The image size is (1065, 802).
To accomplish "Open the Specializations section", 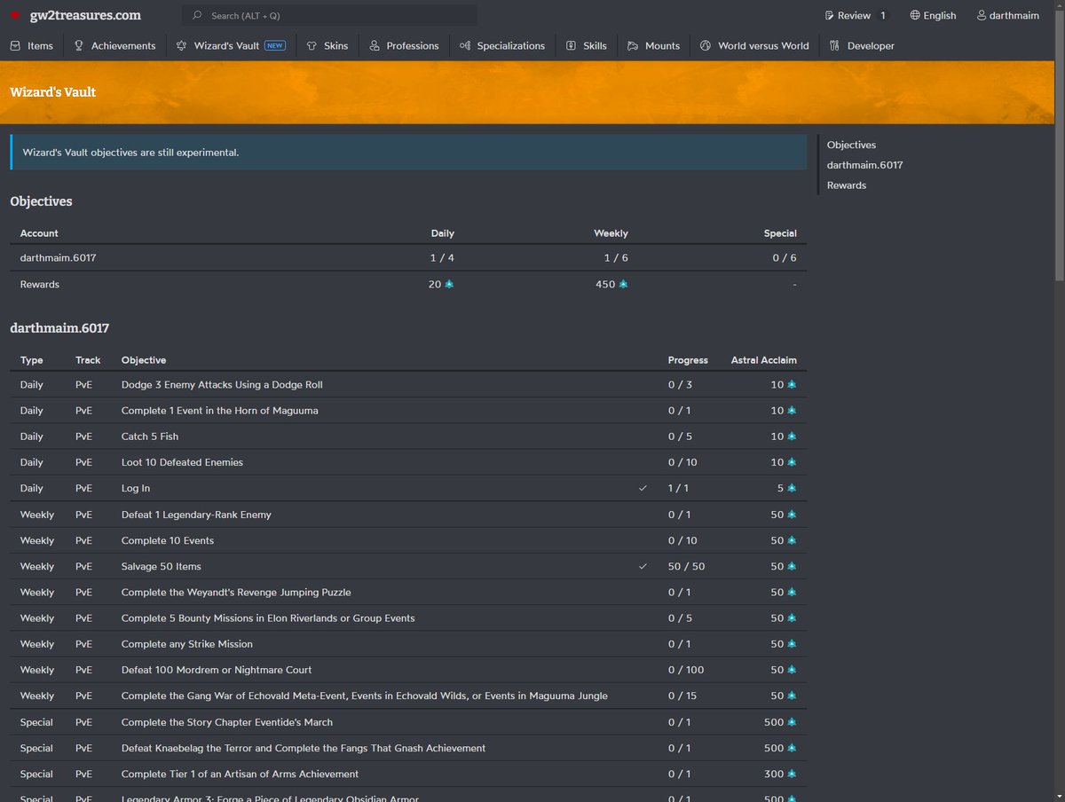I will (502, 45).
